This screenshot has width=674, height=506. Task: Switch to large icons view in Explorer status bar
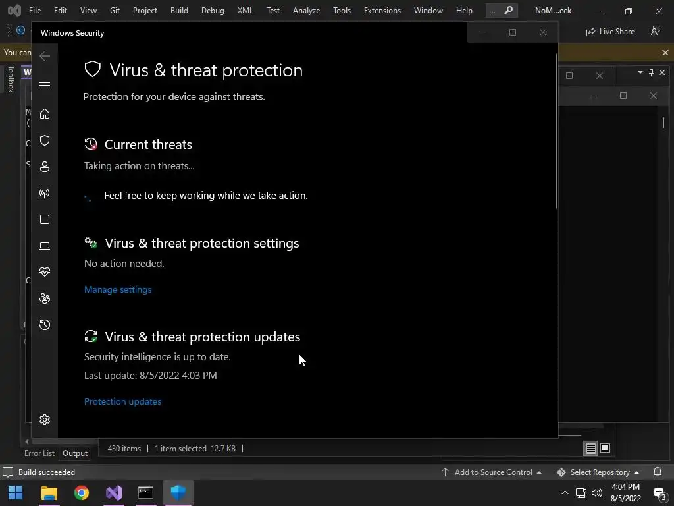[x=605, y=448]
